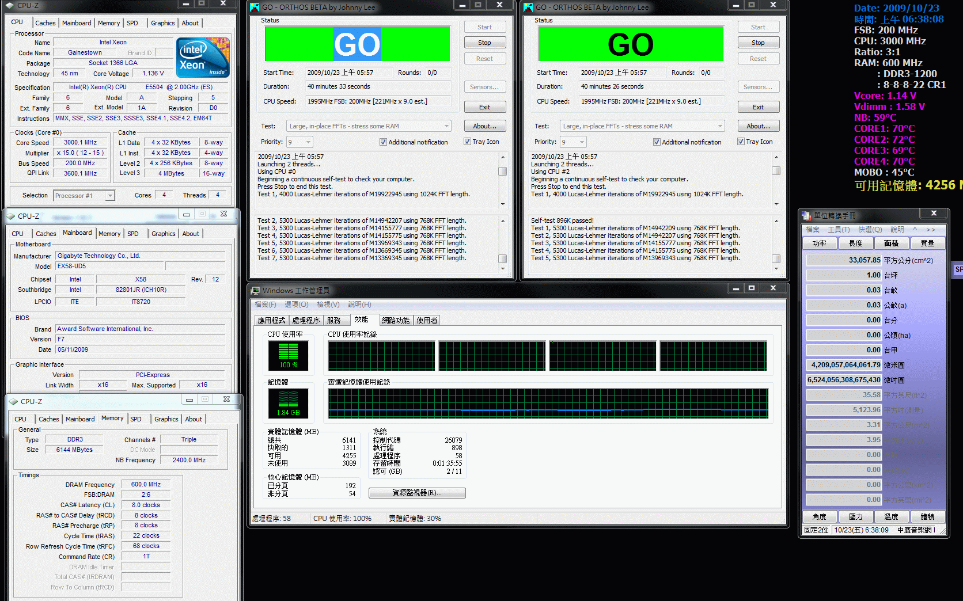Click scrollbar thumb of left ORTHOS upper log
The height and width of the screenshot is (601, 963).
pos(503,171)
